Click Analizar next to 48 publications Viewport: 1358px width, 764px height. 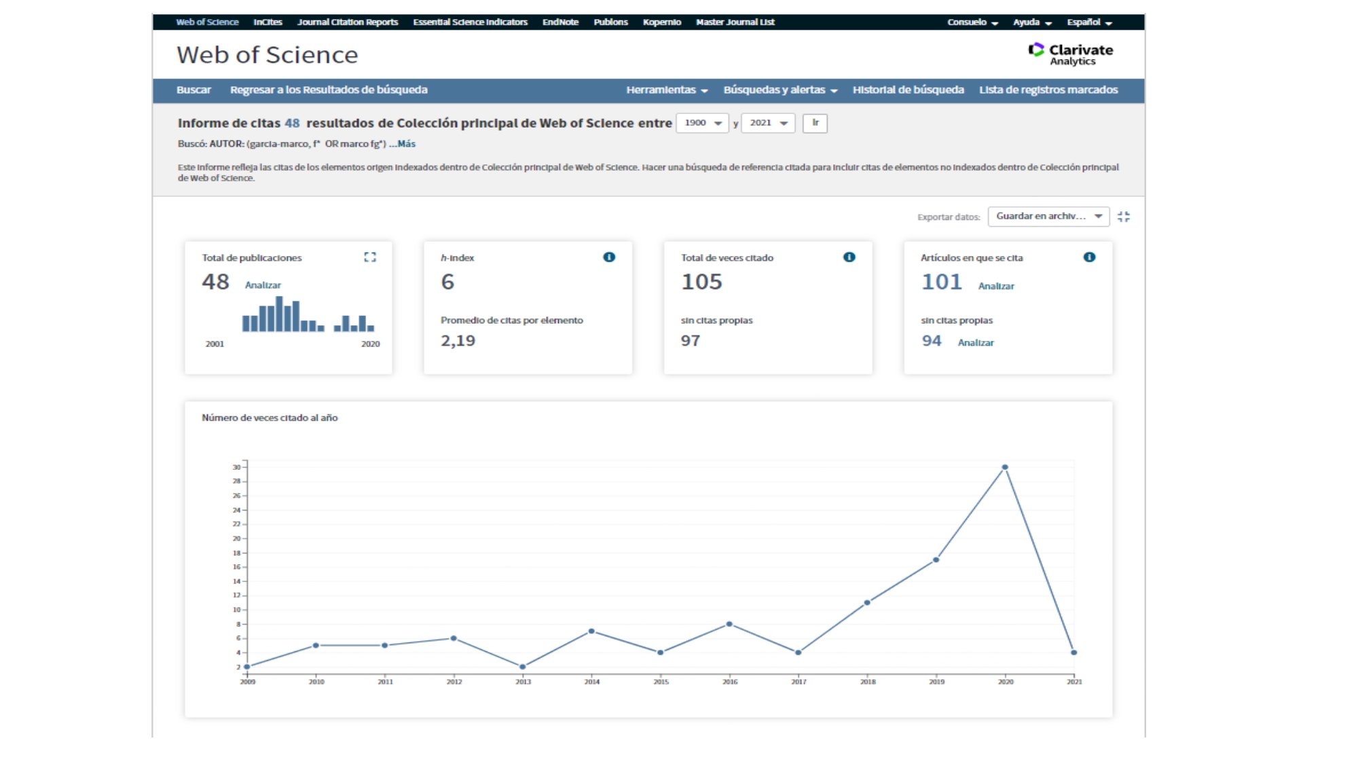pos(263,285)
